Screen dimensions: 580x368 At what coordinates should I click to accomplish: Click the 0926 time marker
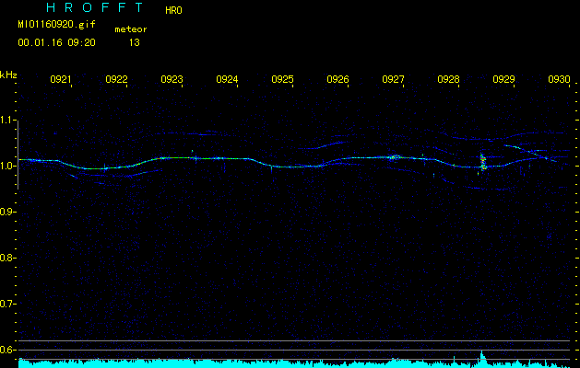point(337,79)
